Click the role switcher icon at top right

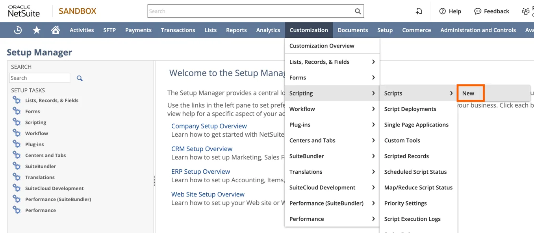526,11
